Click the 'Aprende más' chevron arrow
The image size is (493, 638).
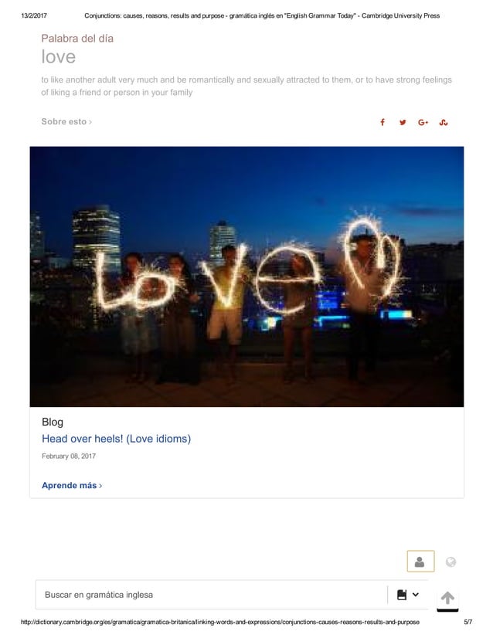100,486
